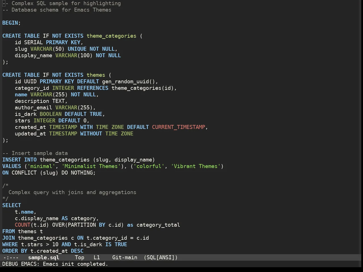This screenshot has width=363, height=272.
Task: Click the Git-main version control indicator
Action: (125, 258)
